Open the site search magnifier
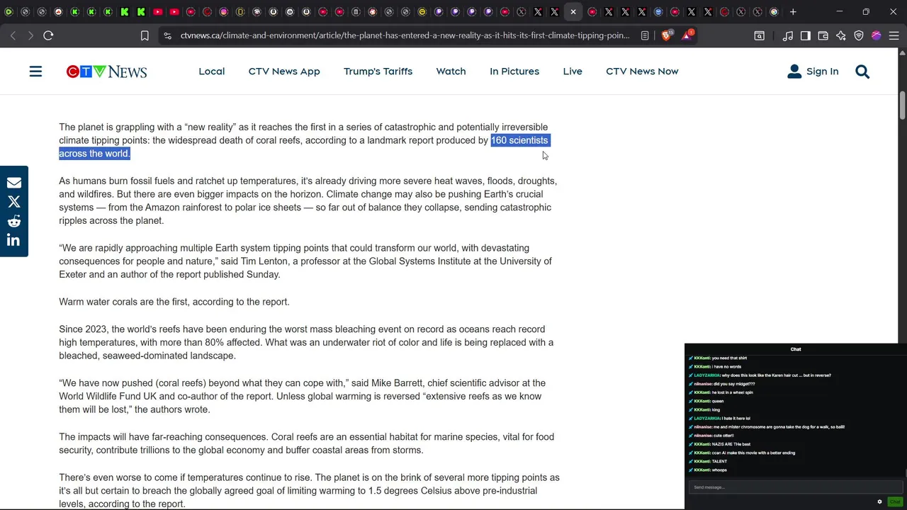 click(x=862, y=72)
